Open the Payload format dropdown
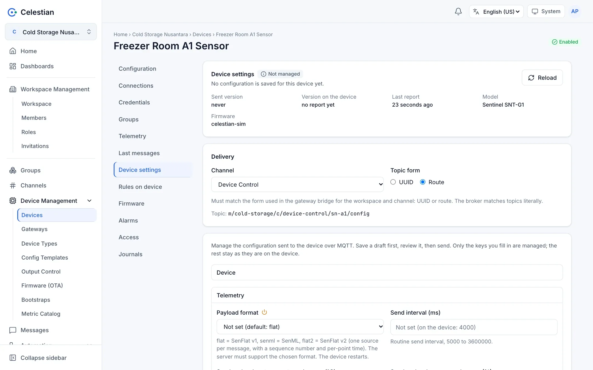Viewport: 593px width, 370px height. point(300,327)
